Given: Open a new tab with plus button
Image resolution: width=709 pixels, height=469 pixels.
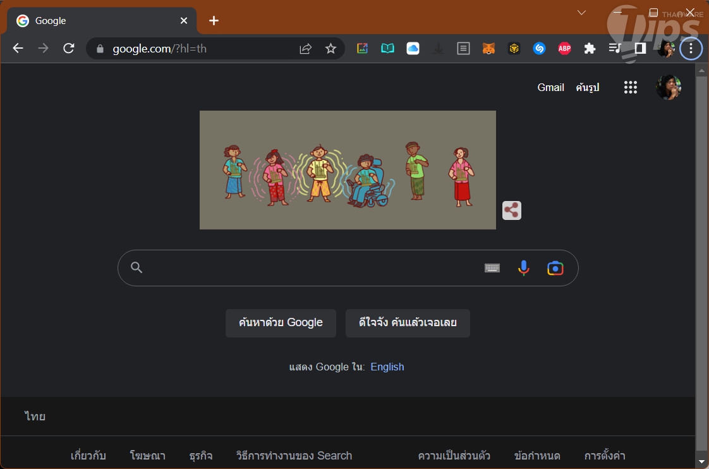Looking at the screenshot, I should pos(214,21).
